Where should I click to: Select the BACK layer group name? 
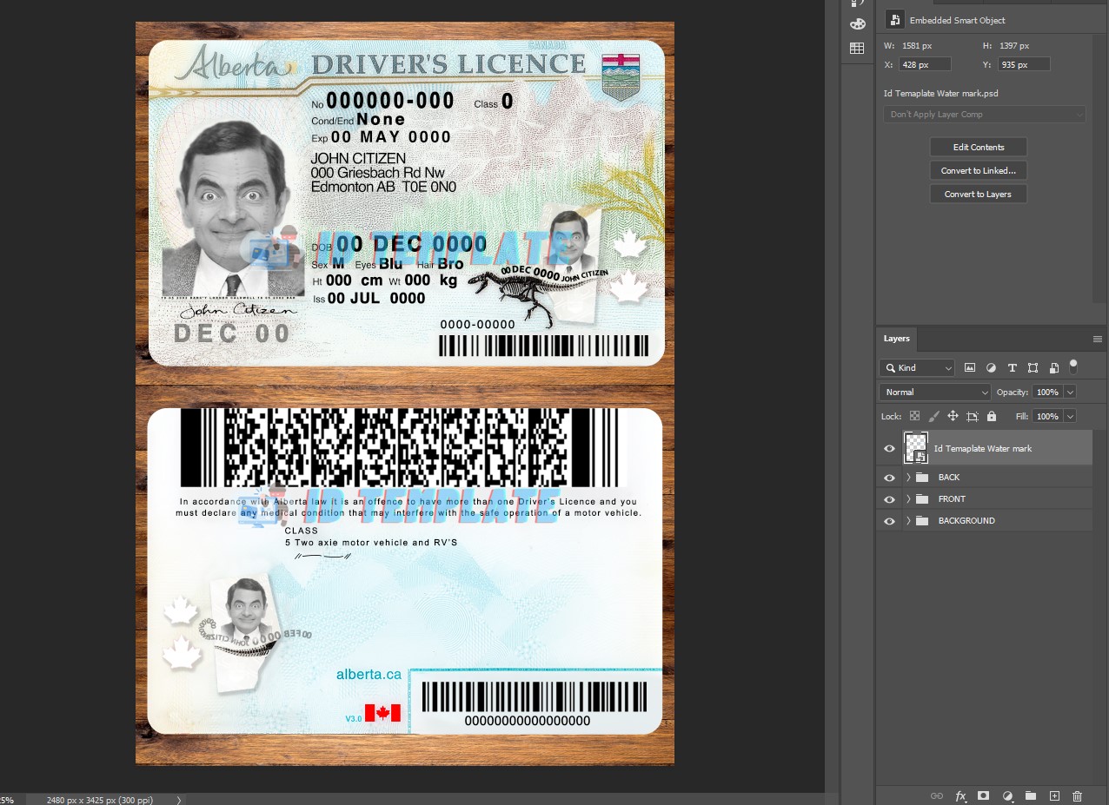[949, 478]
